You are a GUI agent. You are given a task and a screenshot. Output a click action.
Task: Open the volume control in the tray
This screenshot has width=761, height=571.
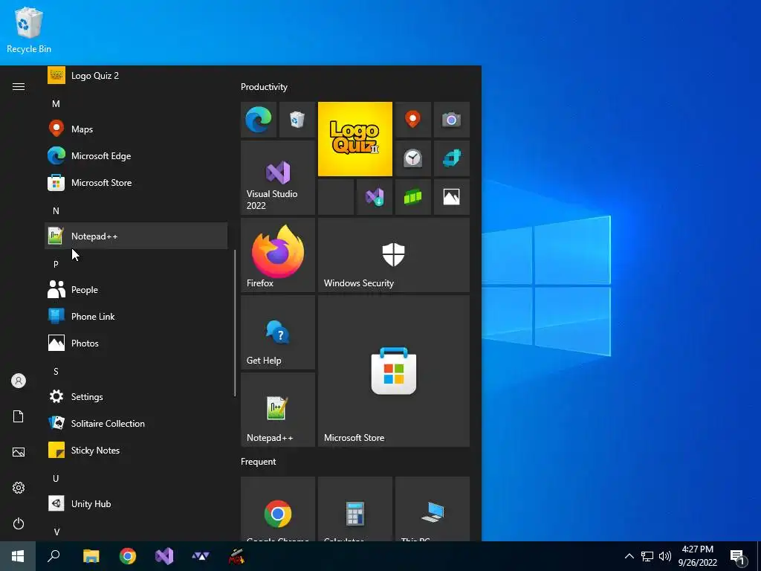click(x=665, y=556)
